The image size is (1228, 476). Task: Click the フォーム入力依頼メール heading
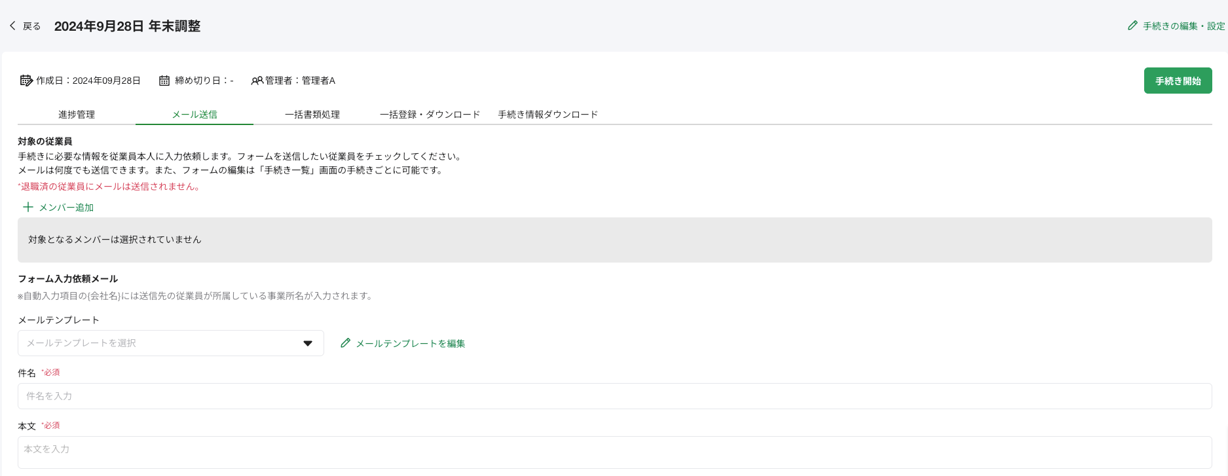click(x=67, y=279)
